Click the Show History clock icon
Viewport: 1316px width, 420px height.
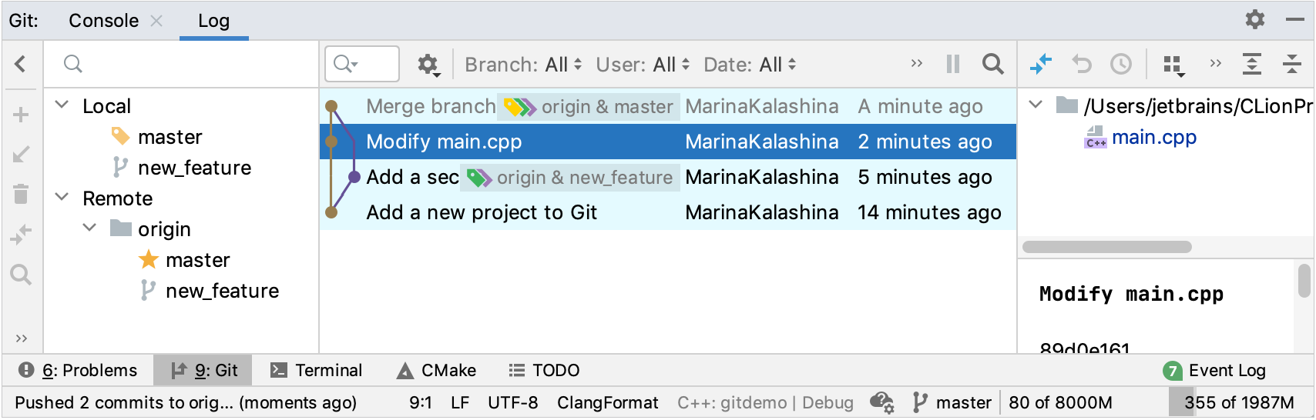click(x=1120, y=64)
